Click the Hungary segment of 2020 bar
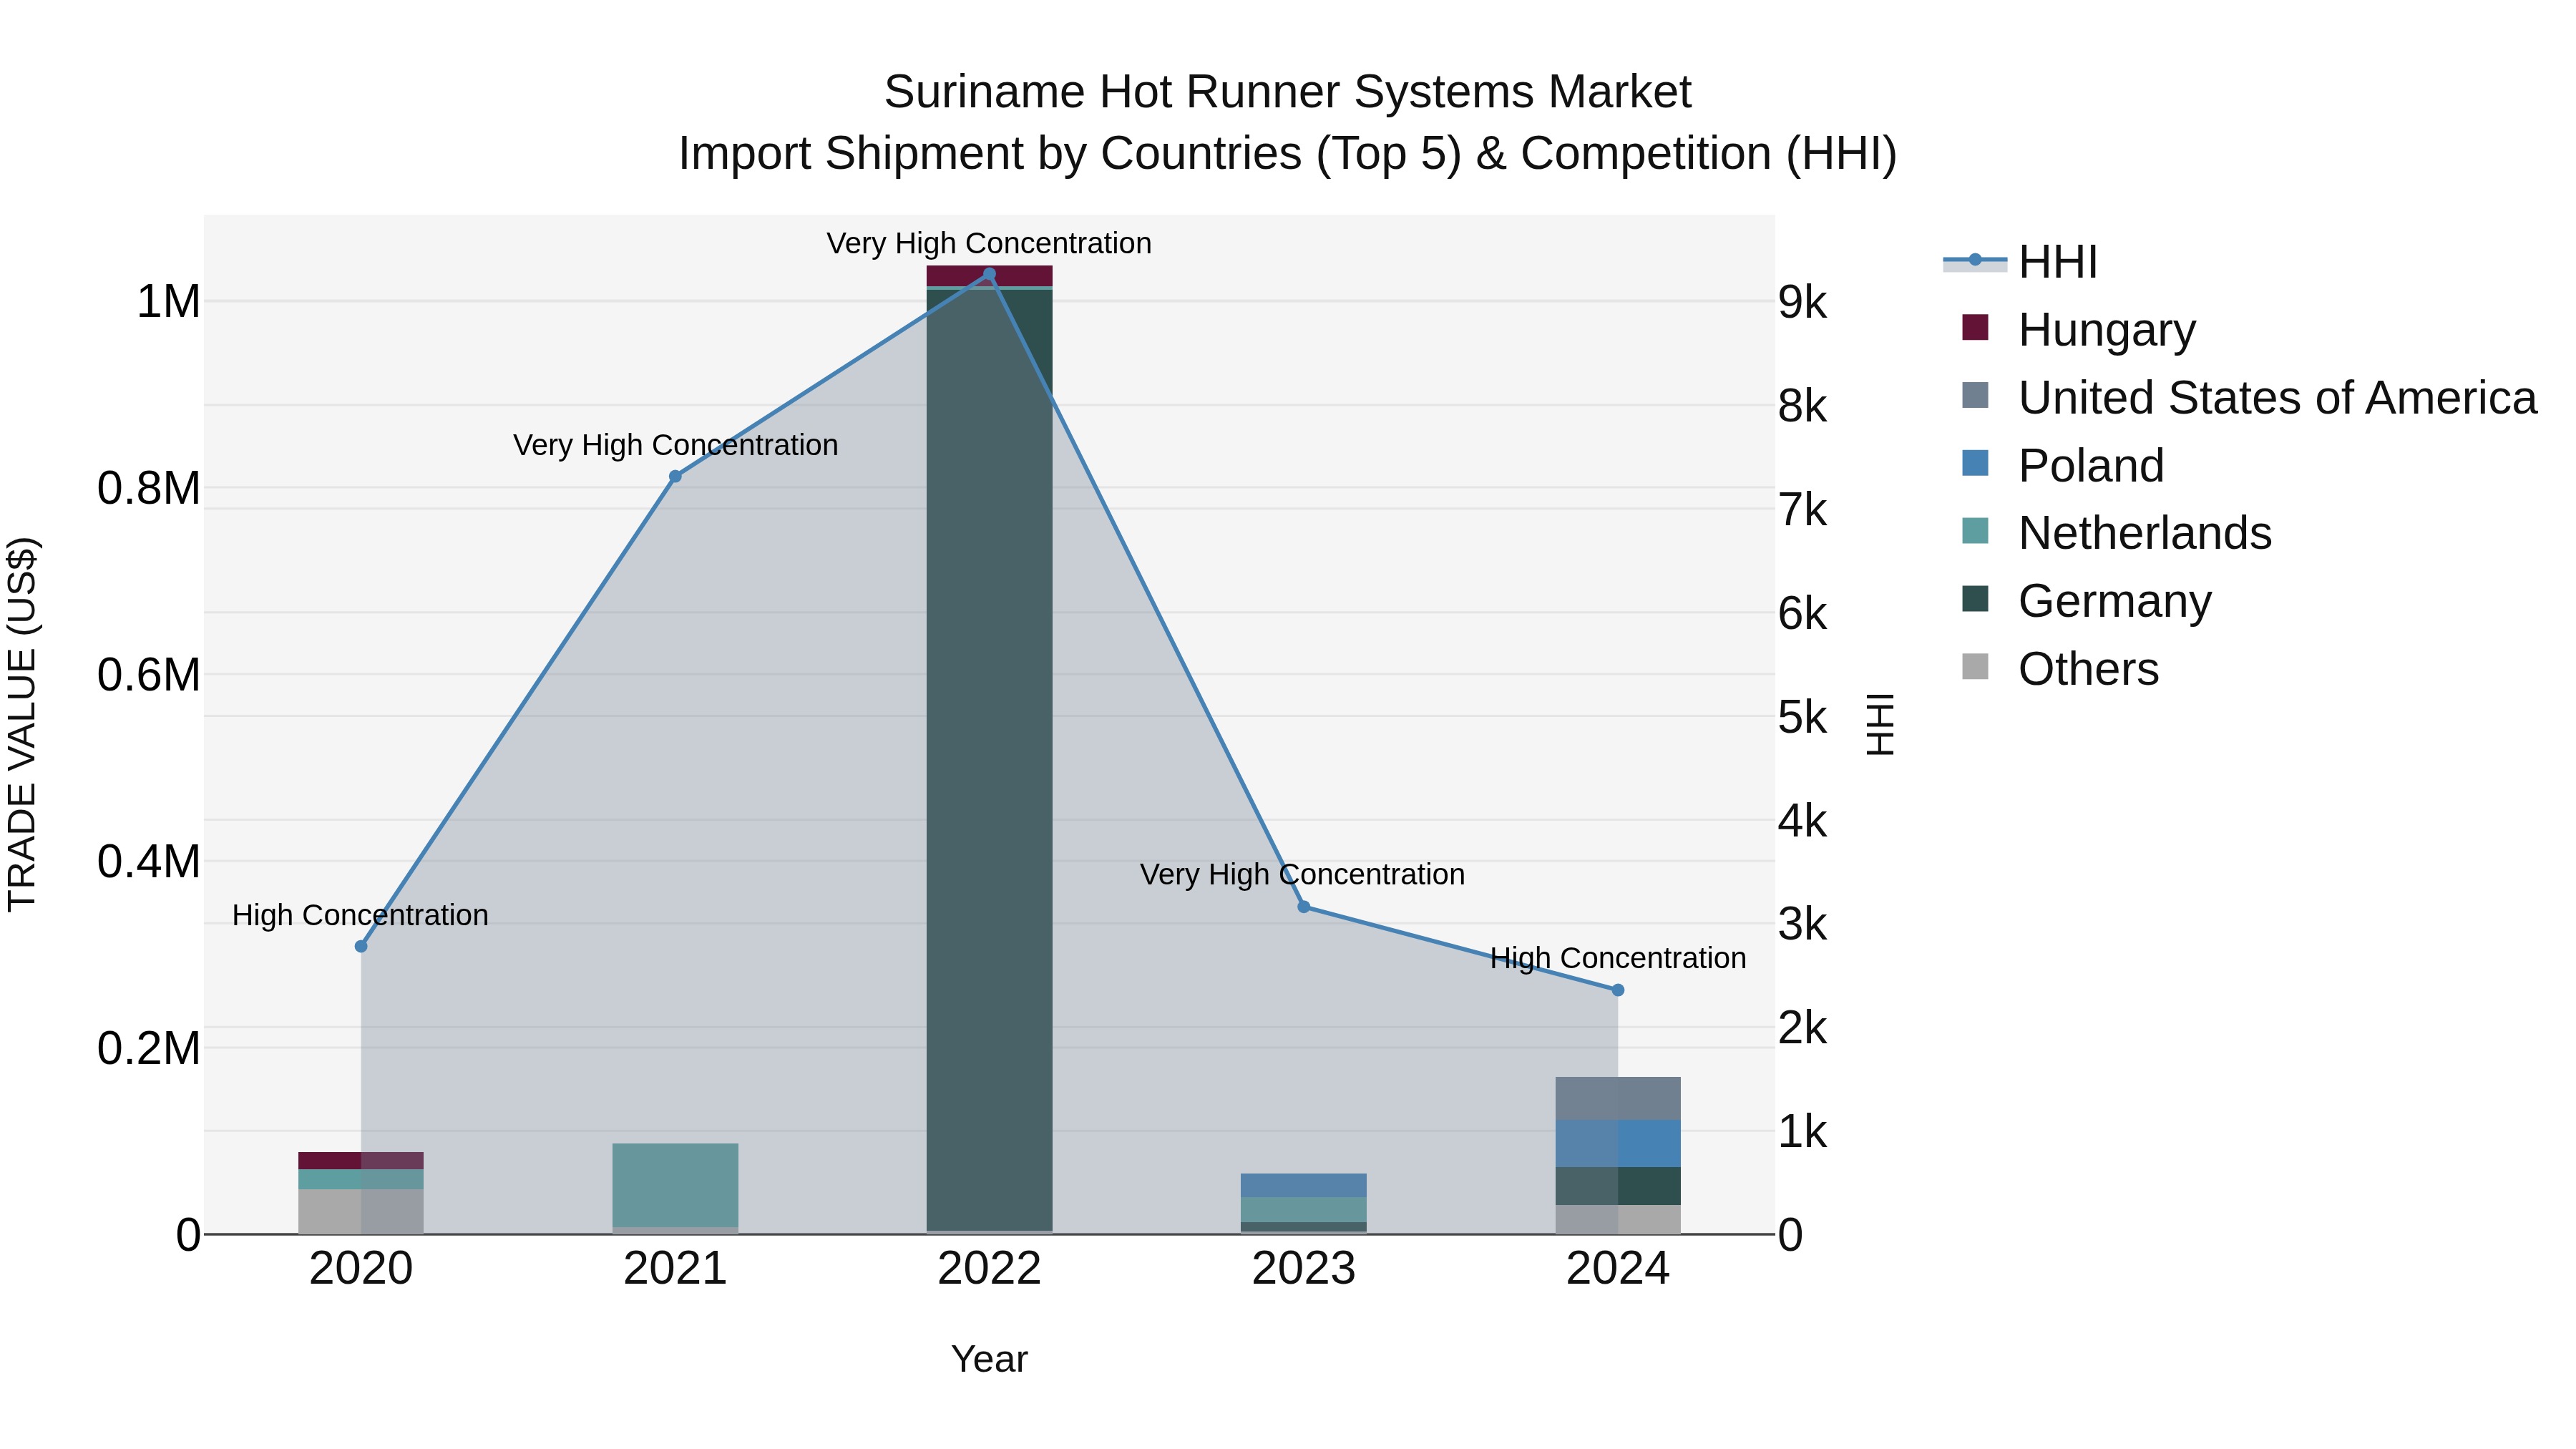Screen dimensions: 2576x1449 point(361,1161)
